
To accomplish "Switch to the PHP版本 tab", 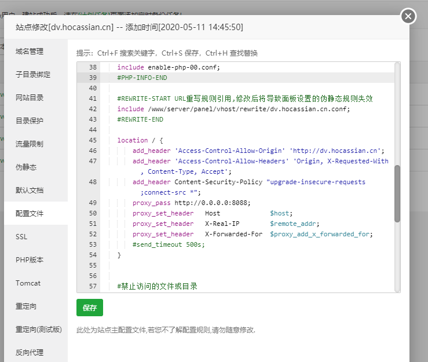I will pos(30,259).
